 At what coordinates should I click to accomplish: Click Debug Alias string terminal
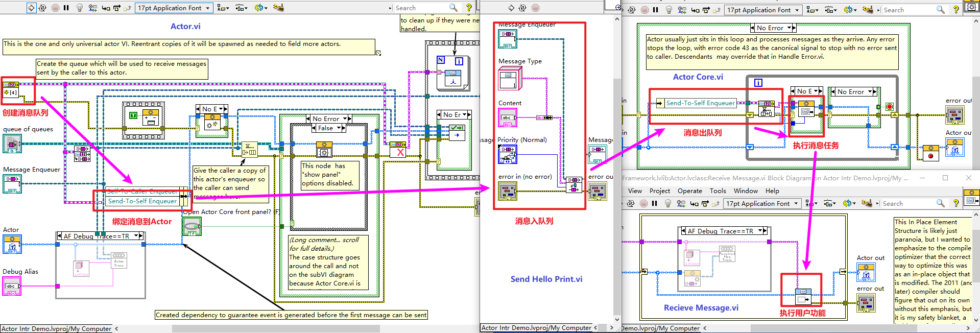(x=12, y=286)
